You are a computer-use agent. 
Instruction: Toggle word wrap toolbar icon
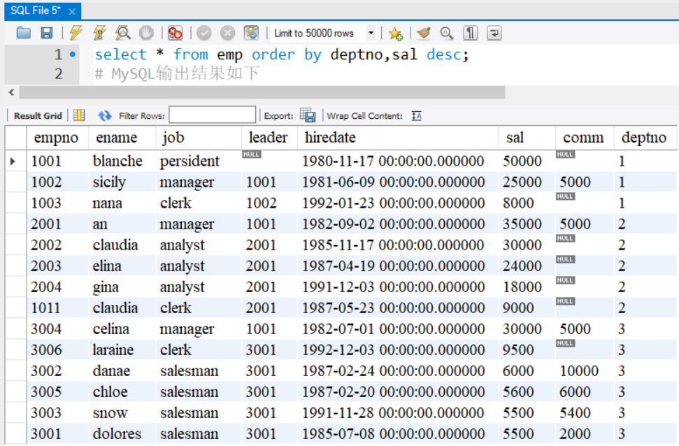(494, 33)
